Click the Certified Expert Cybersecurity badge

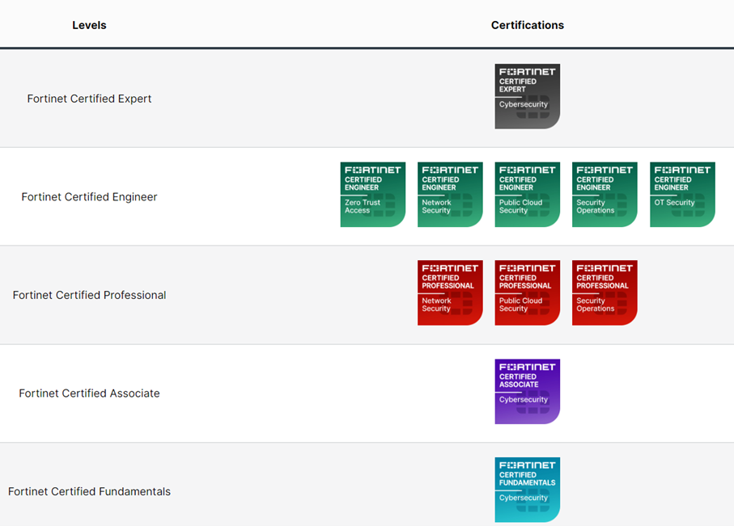[x=527, y=96]
